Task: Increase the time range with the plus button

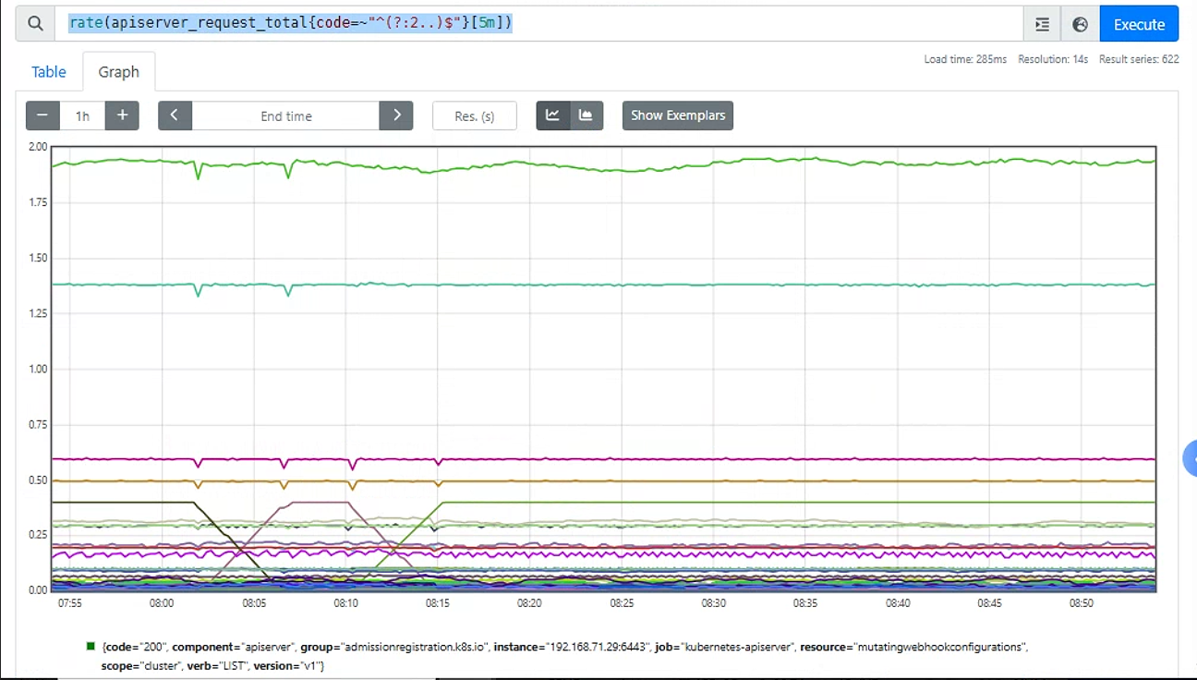Action: pyautogui.click(x=122, y=115)
